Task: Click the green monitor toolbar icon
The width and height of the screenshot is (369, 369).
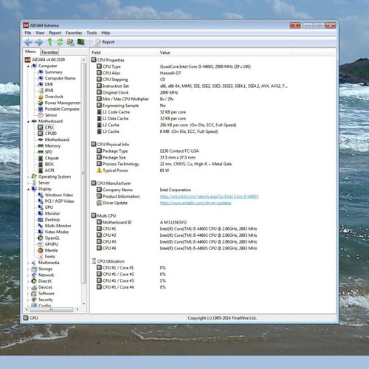Action: (x=80, y=42)
